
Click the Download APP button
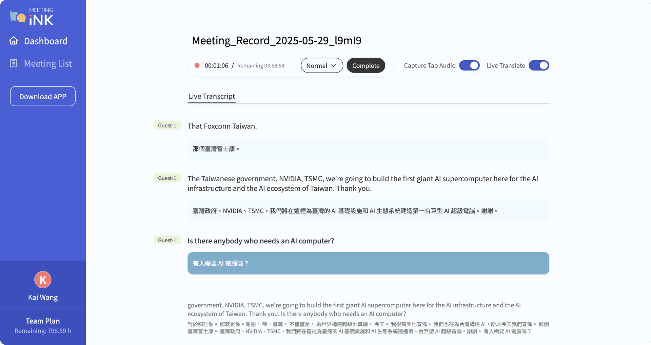(x=43, y=96)
